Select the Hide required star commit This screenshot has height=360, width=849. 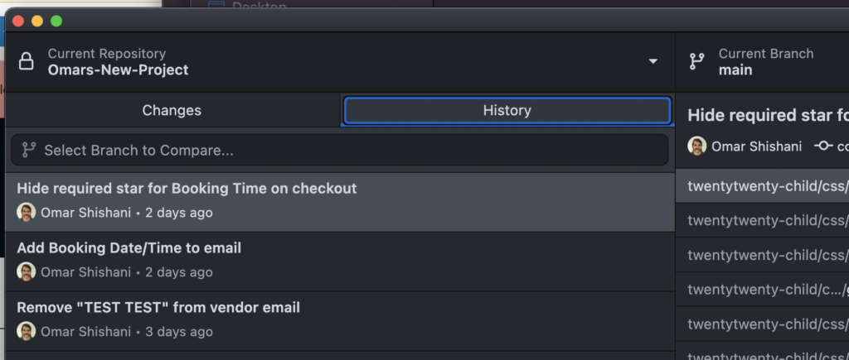click(340, 201)
